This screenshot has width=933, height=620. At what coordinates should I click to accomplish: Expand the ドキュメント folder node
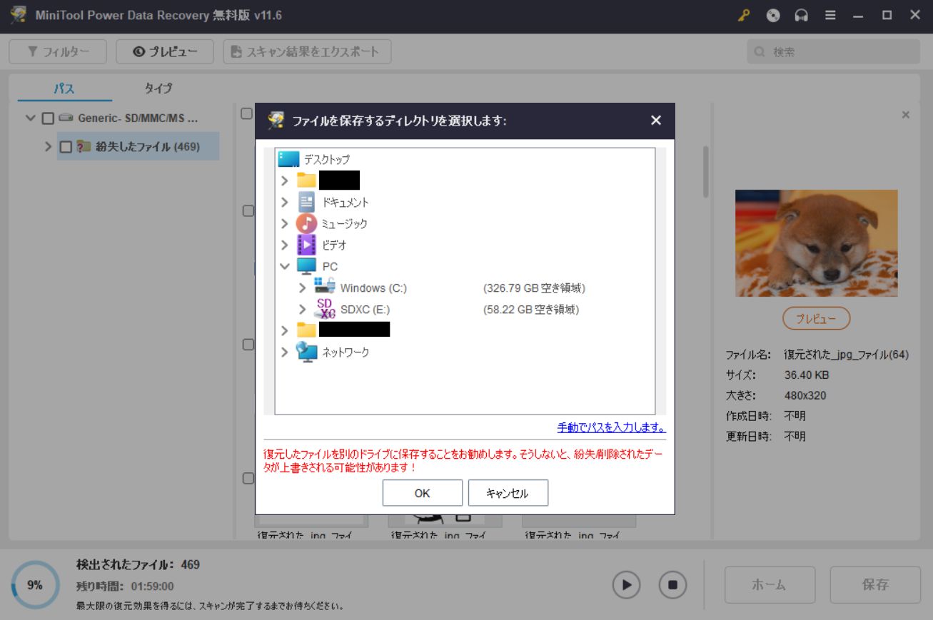285,202
